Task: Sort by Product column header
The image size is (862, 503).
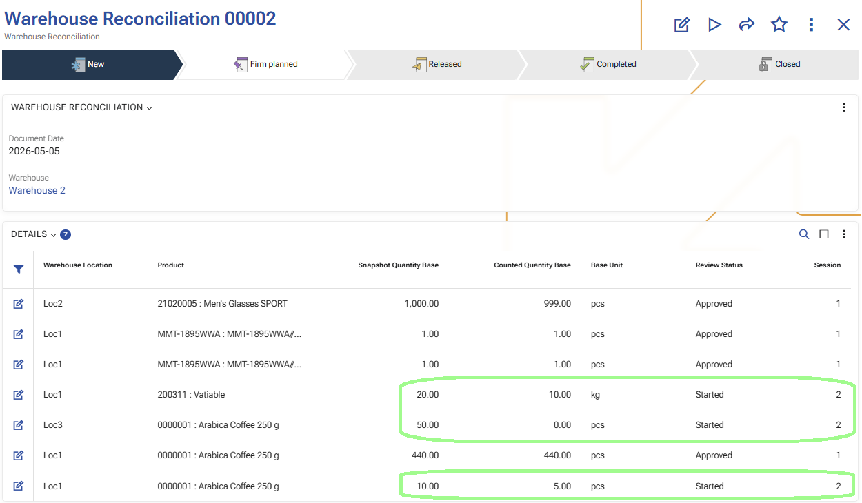Action: 171,265
